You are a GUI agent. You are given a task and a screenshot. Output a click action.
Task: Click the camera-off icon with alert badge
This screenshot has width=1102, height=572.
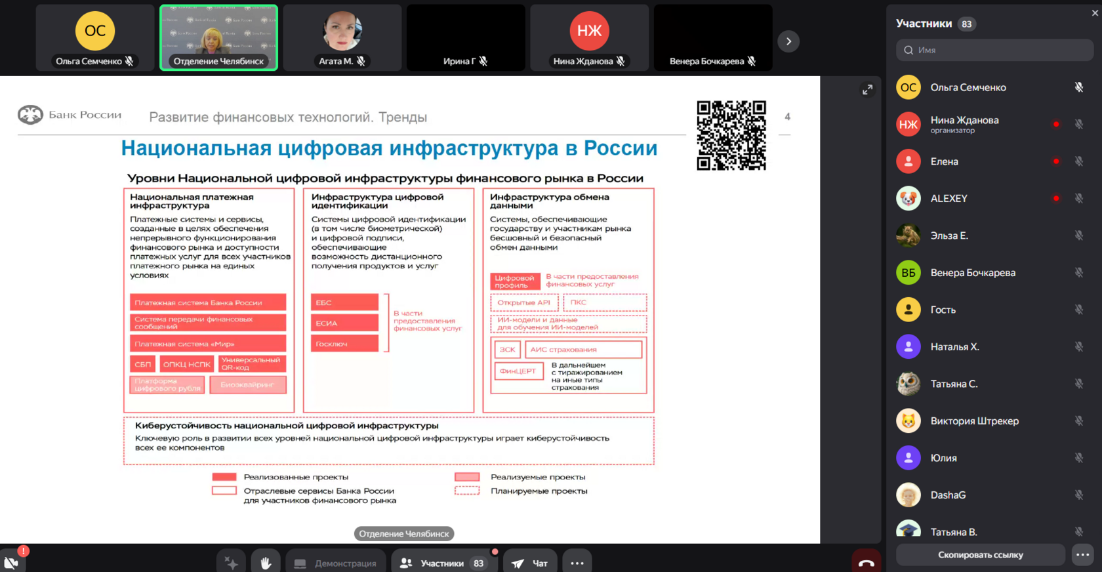click(x=12, y=561)
